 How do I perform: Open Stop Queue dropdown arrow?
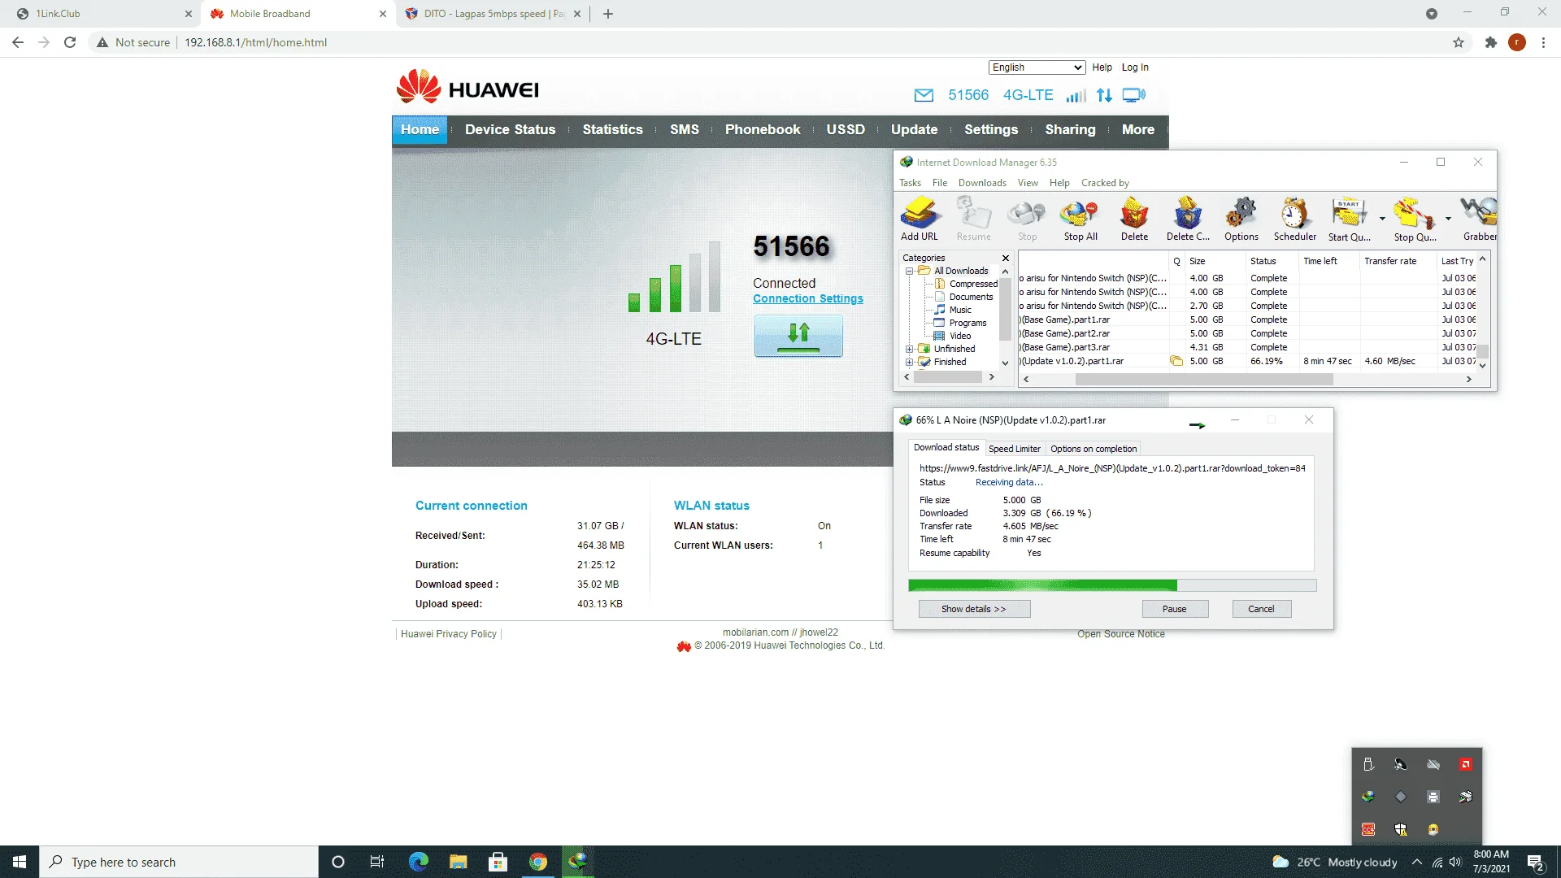(1448, 219)
